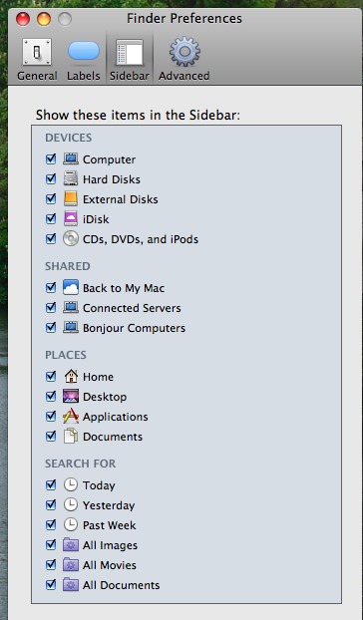Screen dimensions: 363x620
Task: Toggle the All Images checkbox
Action: [51, 545]
